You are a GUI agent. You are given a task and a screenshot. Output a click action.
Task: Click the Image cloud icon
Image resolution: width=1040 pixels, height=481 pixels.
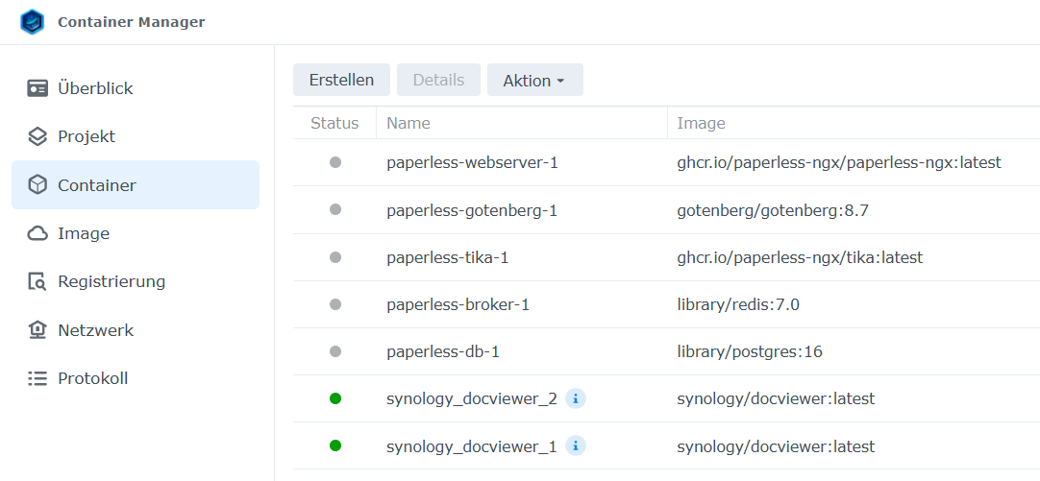point(37,233)
